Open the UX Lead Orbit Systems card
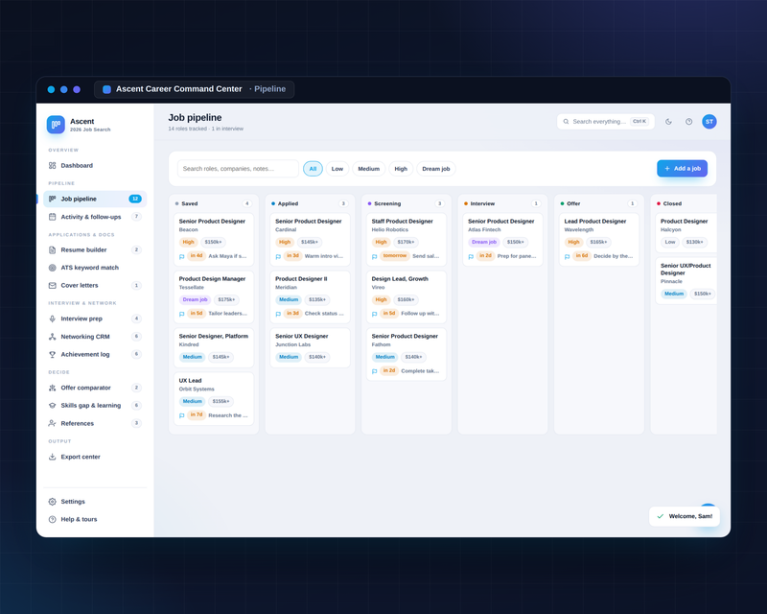 tap(213, 398)
